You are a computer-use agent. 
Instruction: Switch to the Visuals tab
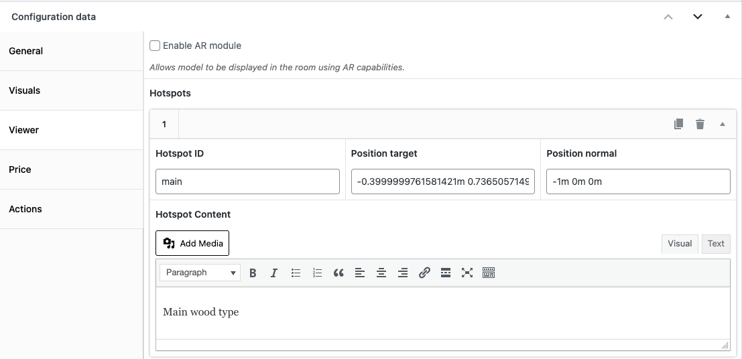[x=25, y=90]
